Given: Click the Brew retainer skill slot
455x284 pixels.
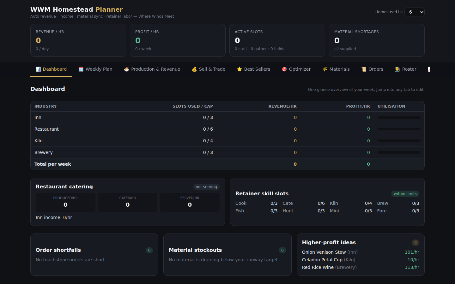Looking at the screenshot, I should coord(398,203).
